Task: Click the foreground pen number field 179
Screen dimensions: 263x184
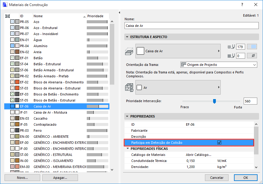Action: [x=241, y=47]
